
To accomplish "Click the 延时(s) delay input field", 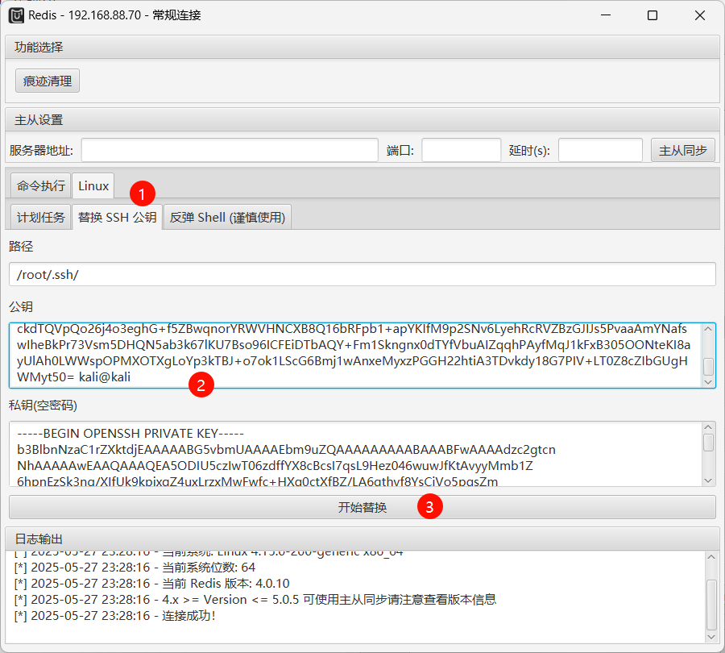I will pos(600,150).
